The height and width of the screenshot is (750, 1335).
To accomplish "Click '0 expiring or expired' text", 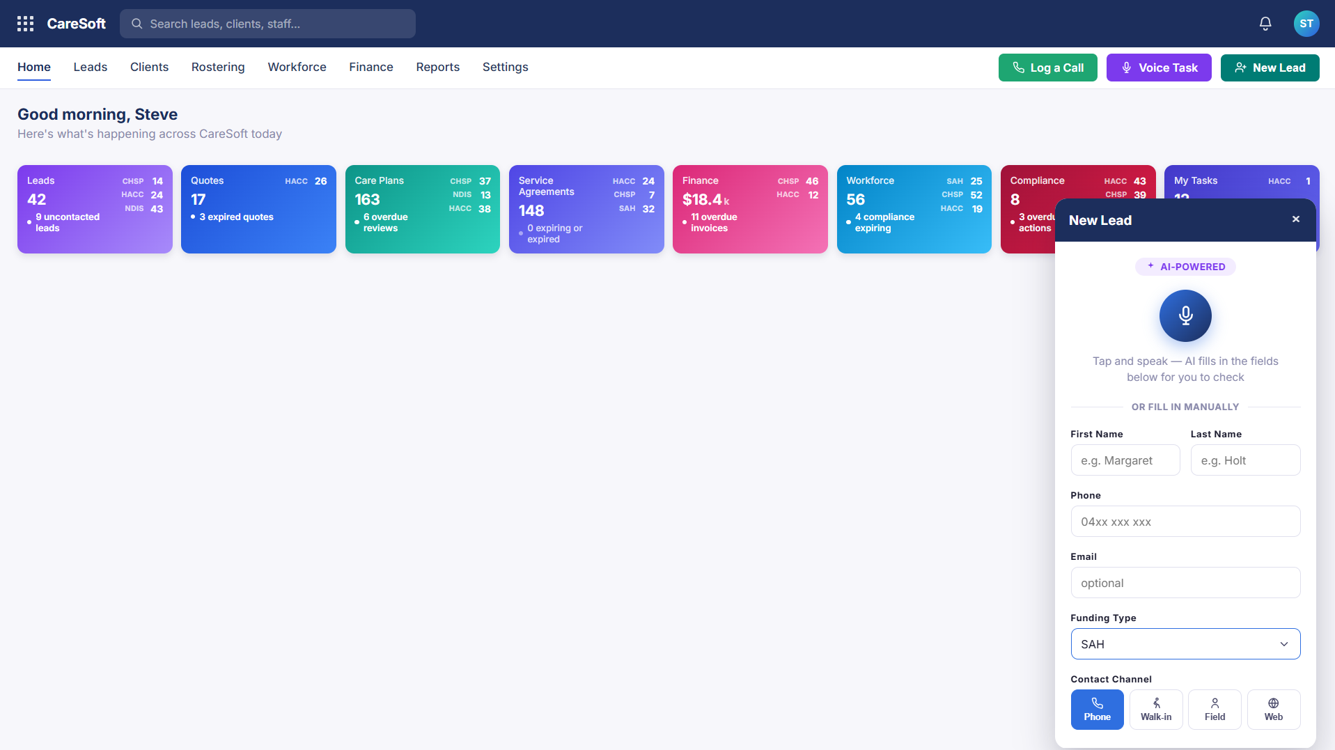I will click(x=555, y=233).
